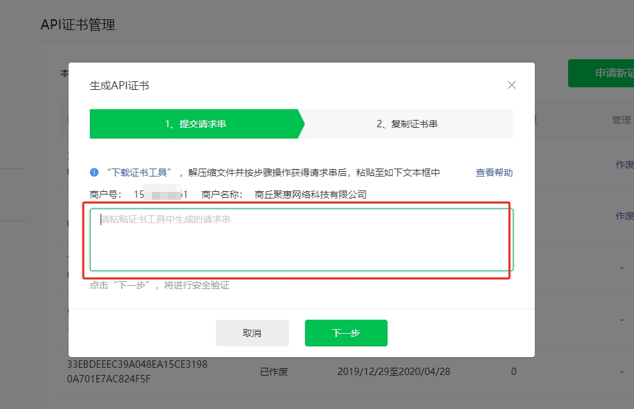Close the 生成API证书 dialog with X

pos(511,85)
